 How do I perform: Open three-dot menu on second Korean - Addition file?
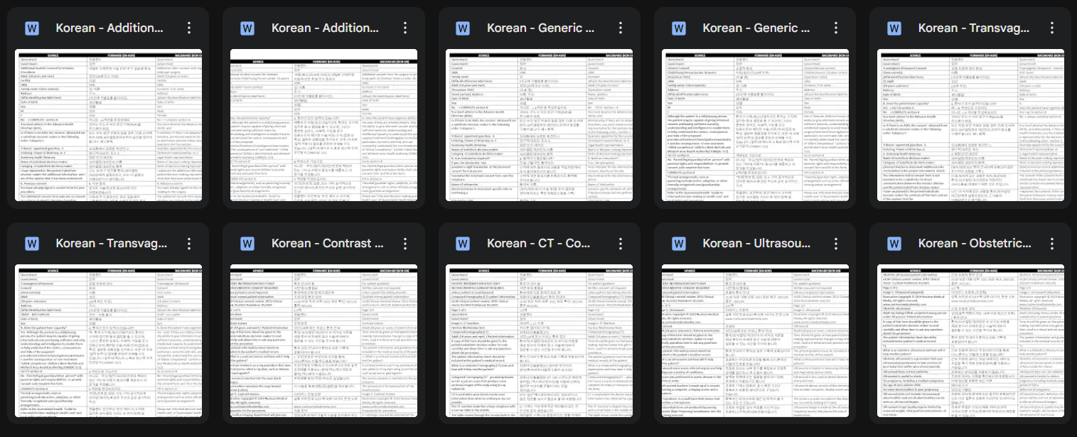(x=404, y=28)
